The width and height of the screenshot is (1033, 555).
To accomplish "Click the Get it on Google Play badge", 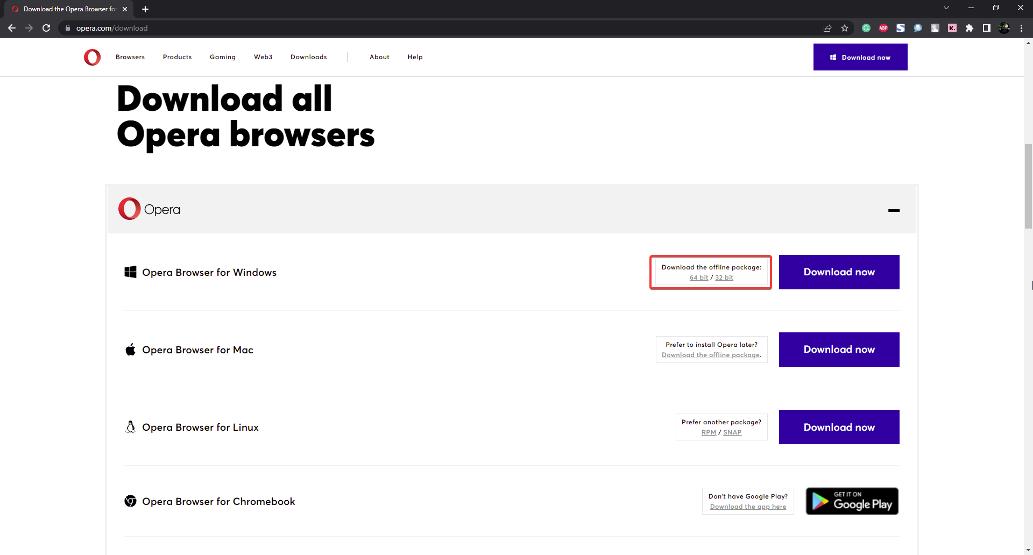I will pos(852,501).
